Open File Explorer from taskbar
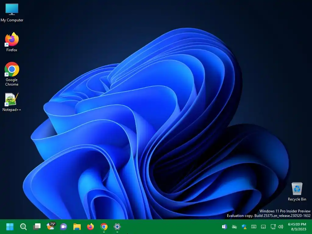 click(x=77, y=227)
